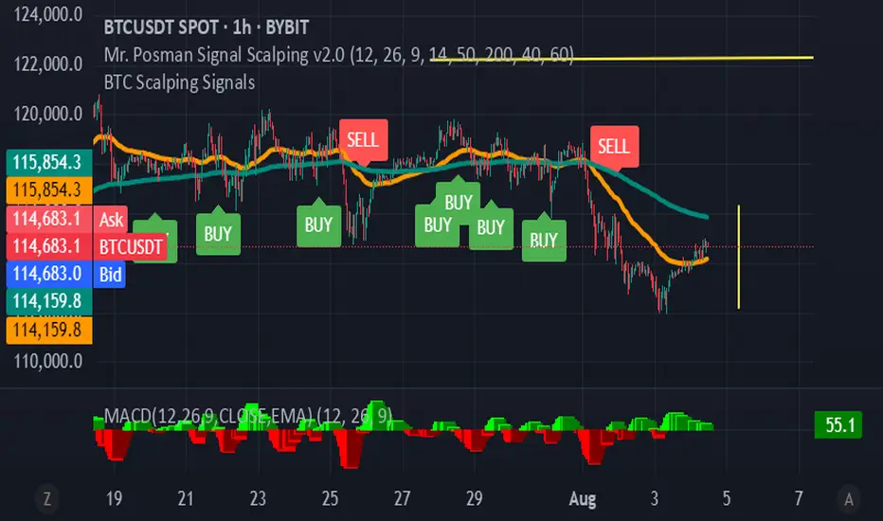Click the 122,000.0 price axis value
Viewport: 883px width, 521px height.
tap(48, 63)
